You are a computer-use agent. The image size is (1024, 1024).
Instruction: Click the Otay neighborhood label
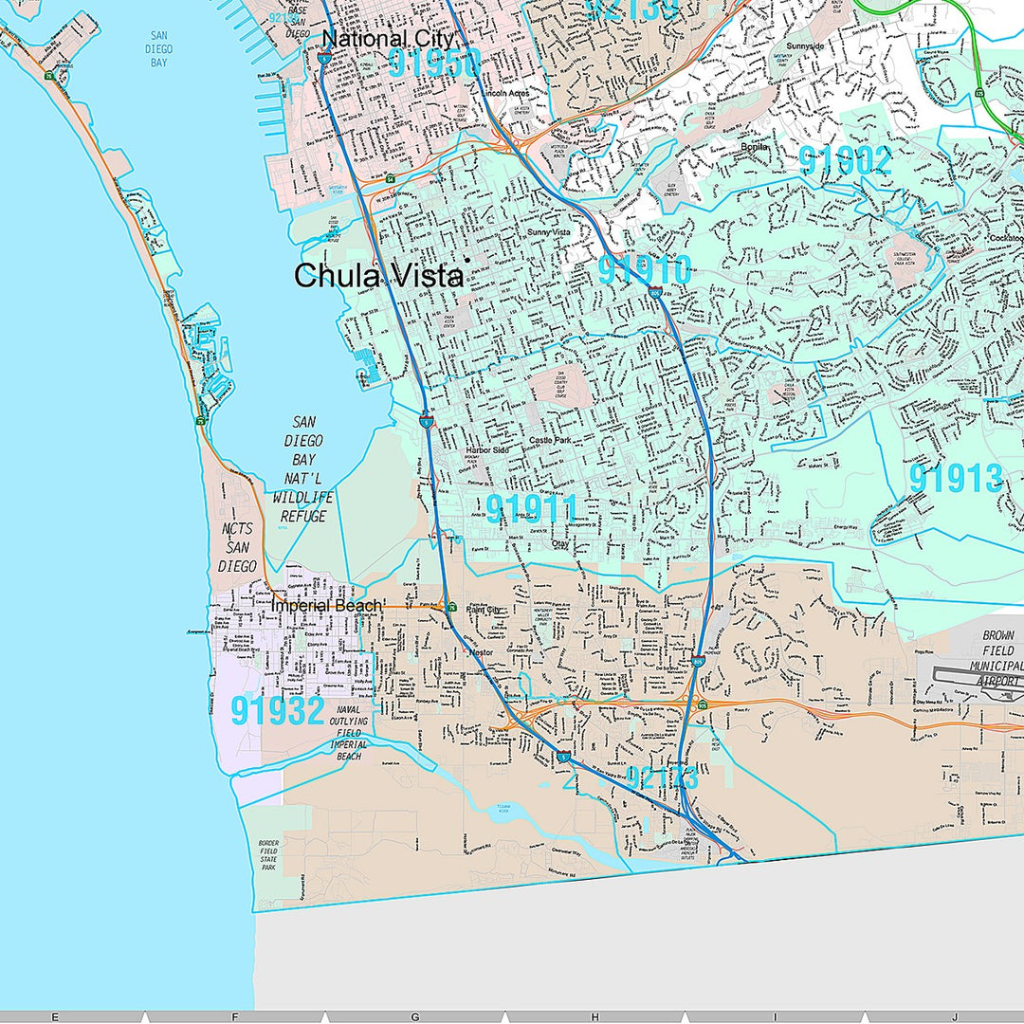tap(560, 543)
